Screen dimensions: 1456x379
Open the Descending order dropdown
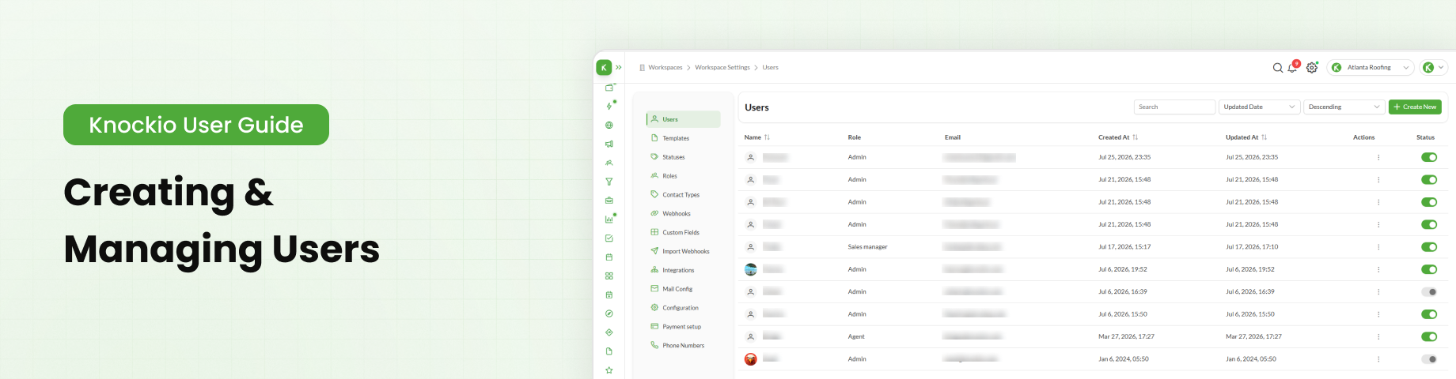tap(1344, 107)
